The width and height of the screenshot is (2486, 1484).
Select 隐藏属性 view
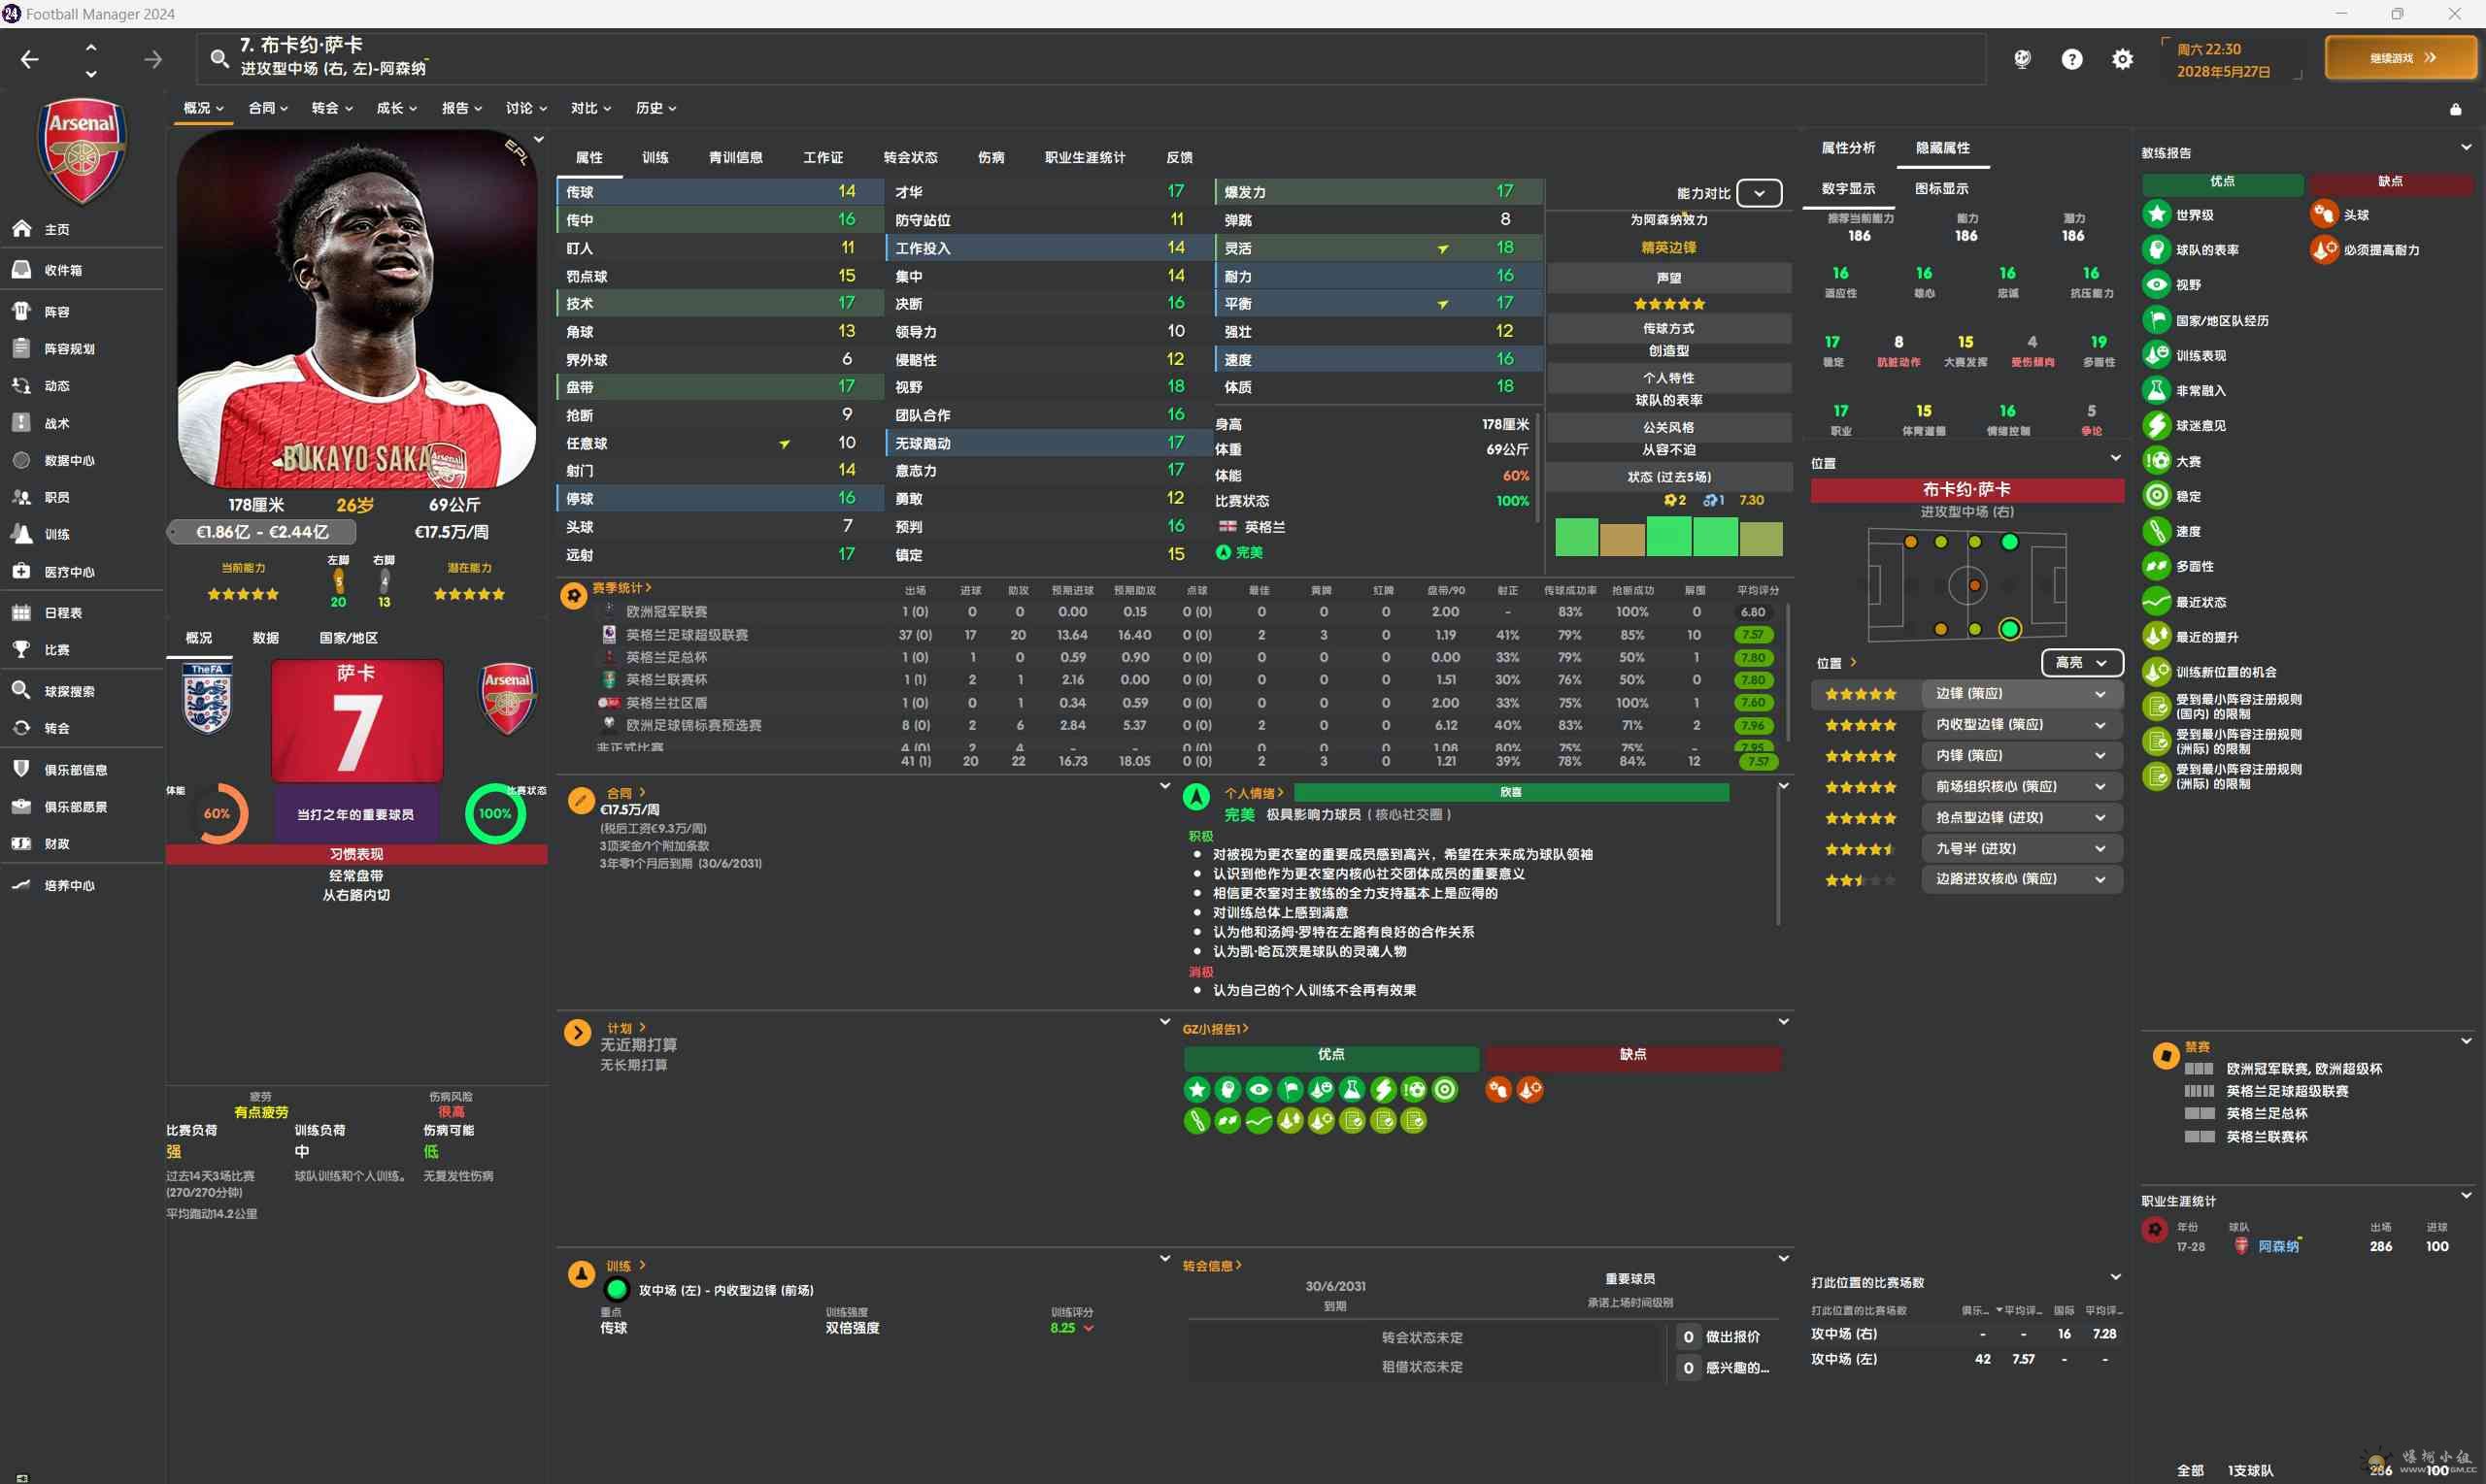(1942, 148)
